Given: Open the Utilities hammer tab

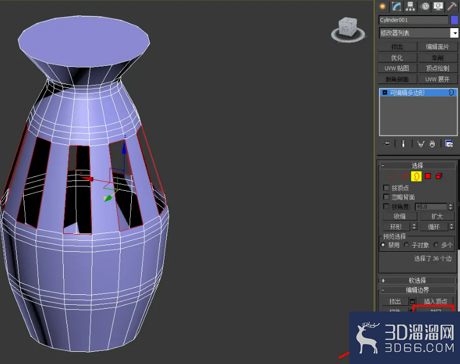Looking at the screenshot, I should (452, 7).
